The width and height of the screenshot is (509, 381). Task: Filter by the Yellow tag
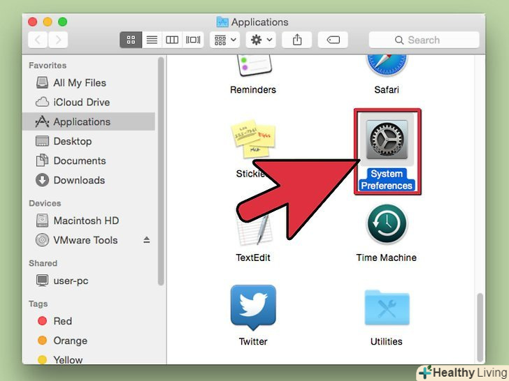(x=89, y=359)
